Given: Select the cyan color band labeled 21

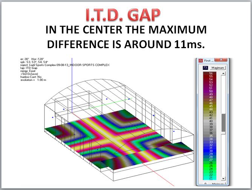Looking at the screenshot, I should point(210,178).
